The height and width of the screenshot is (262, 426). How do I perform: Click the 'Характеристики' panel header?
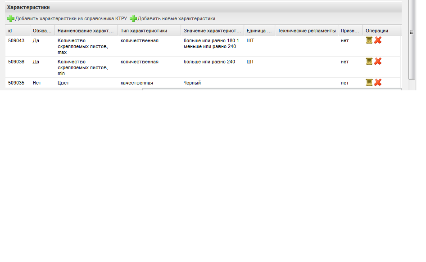(203, 7)
